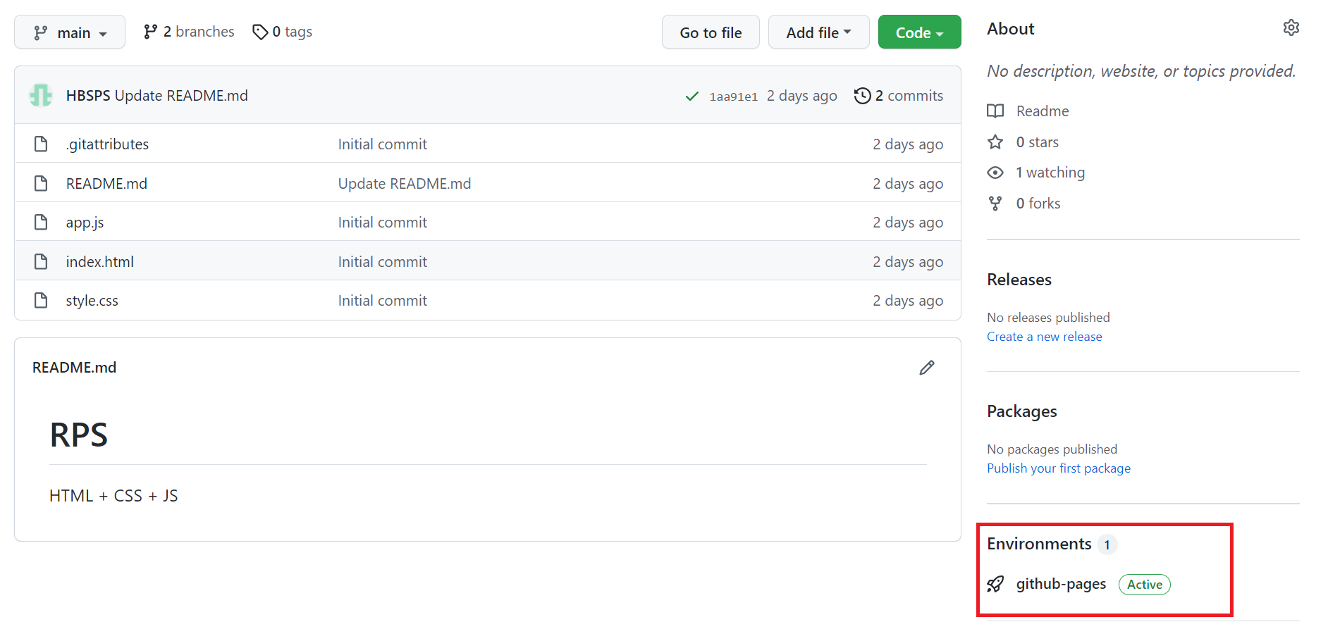Click the rocket icon beside github-pages
This screenshot has width=1328, height=629.
coord(995,584)
